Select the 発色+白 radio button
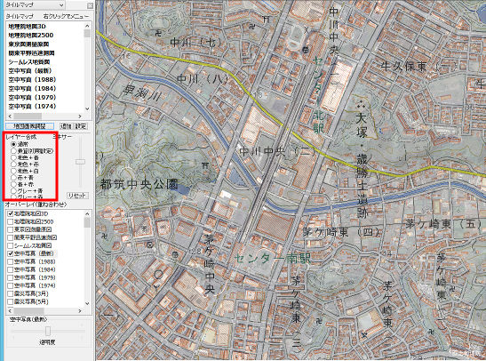486x361 pixels. pos(13,171)
